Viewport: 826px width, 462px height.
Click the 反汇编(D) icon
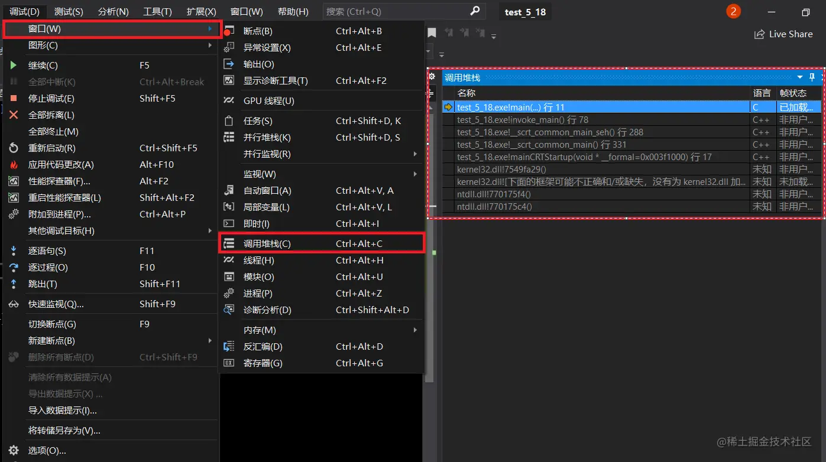click(229, 347)
